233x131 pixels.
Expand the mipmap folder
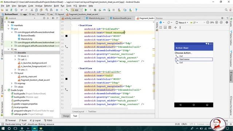(12, 83)
